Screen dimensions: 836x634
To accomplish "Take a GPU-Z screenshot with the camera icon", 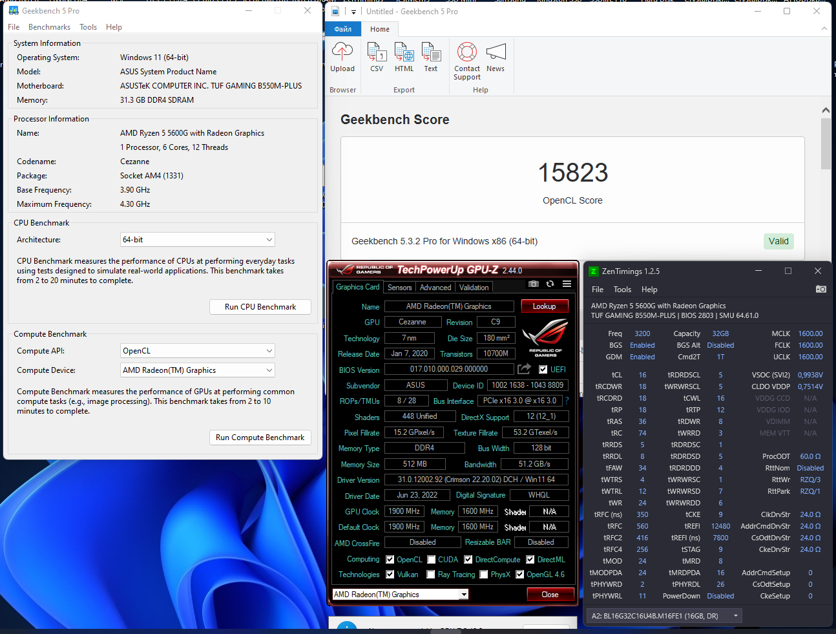I will coord(534,284).
